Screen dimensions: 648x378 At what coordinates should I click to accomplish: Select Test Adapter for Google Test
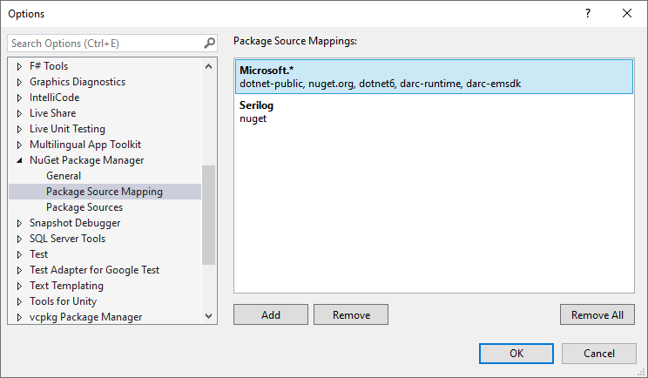pyautogui.click(x=95, y=270)
